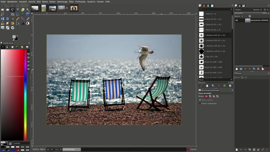Open the Datei menu
Image resolution: width=270 pixels, height=152 pixels.
tap(3, 2)
